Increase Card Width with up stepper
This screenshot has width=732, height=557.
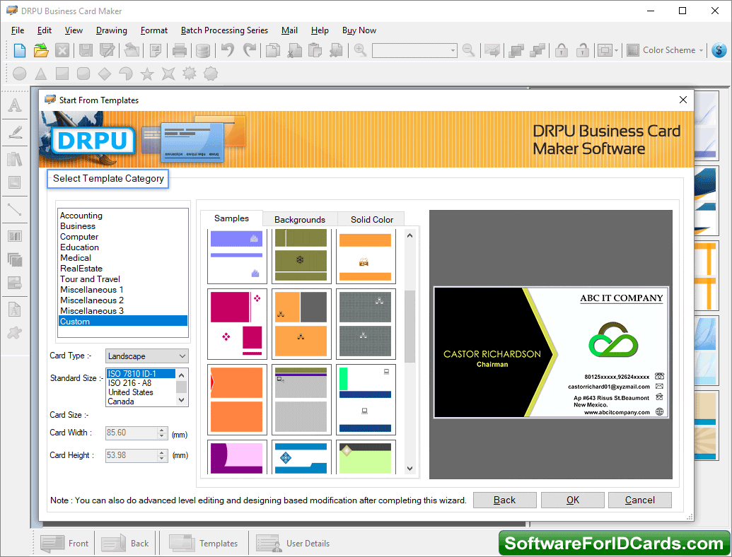(x=162, y=430)
